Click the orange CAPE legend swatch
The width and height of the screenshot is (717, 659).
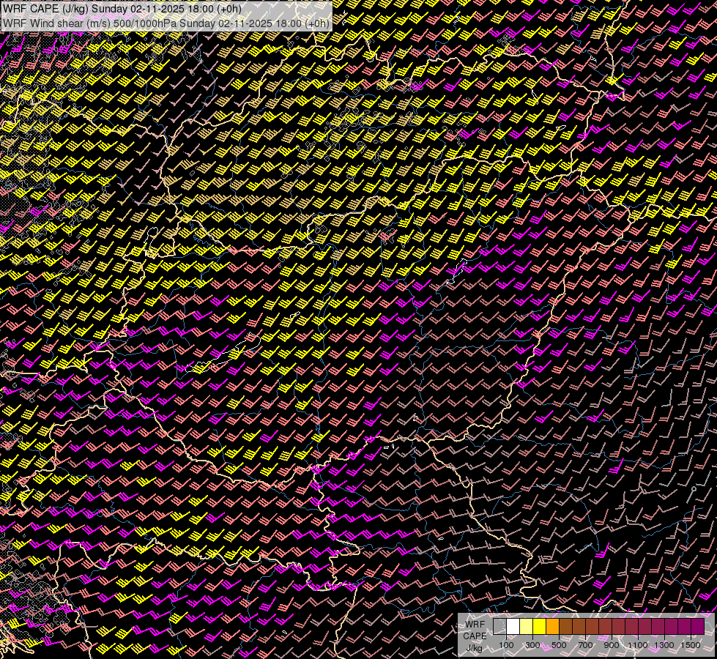point(552,627)
